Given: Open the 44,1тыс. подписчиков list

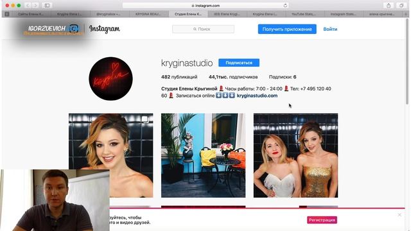Looking at the screenshot, I should tap(233, 77).
